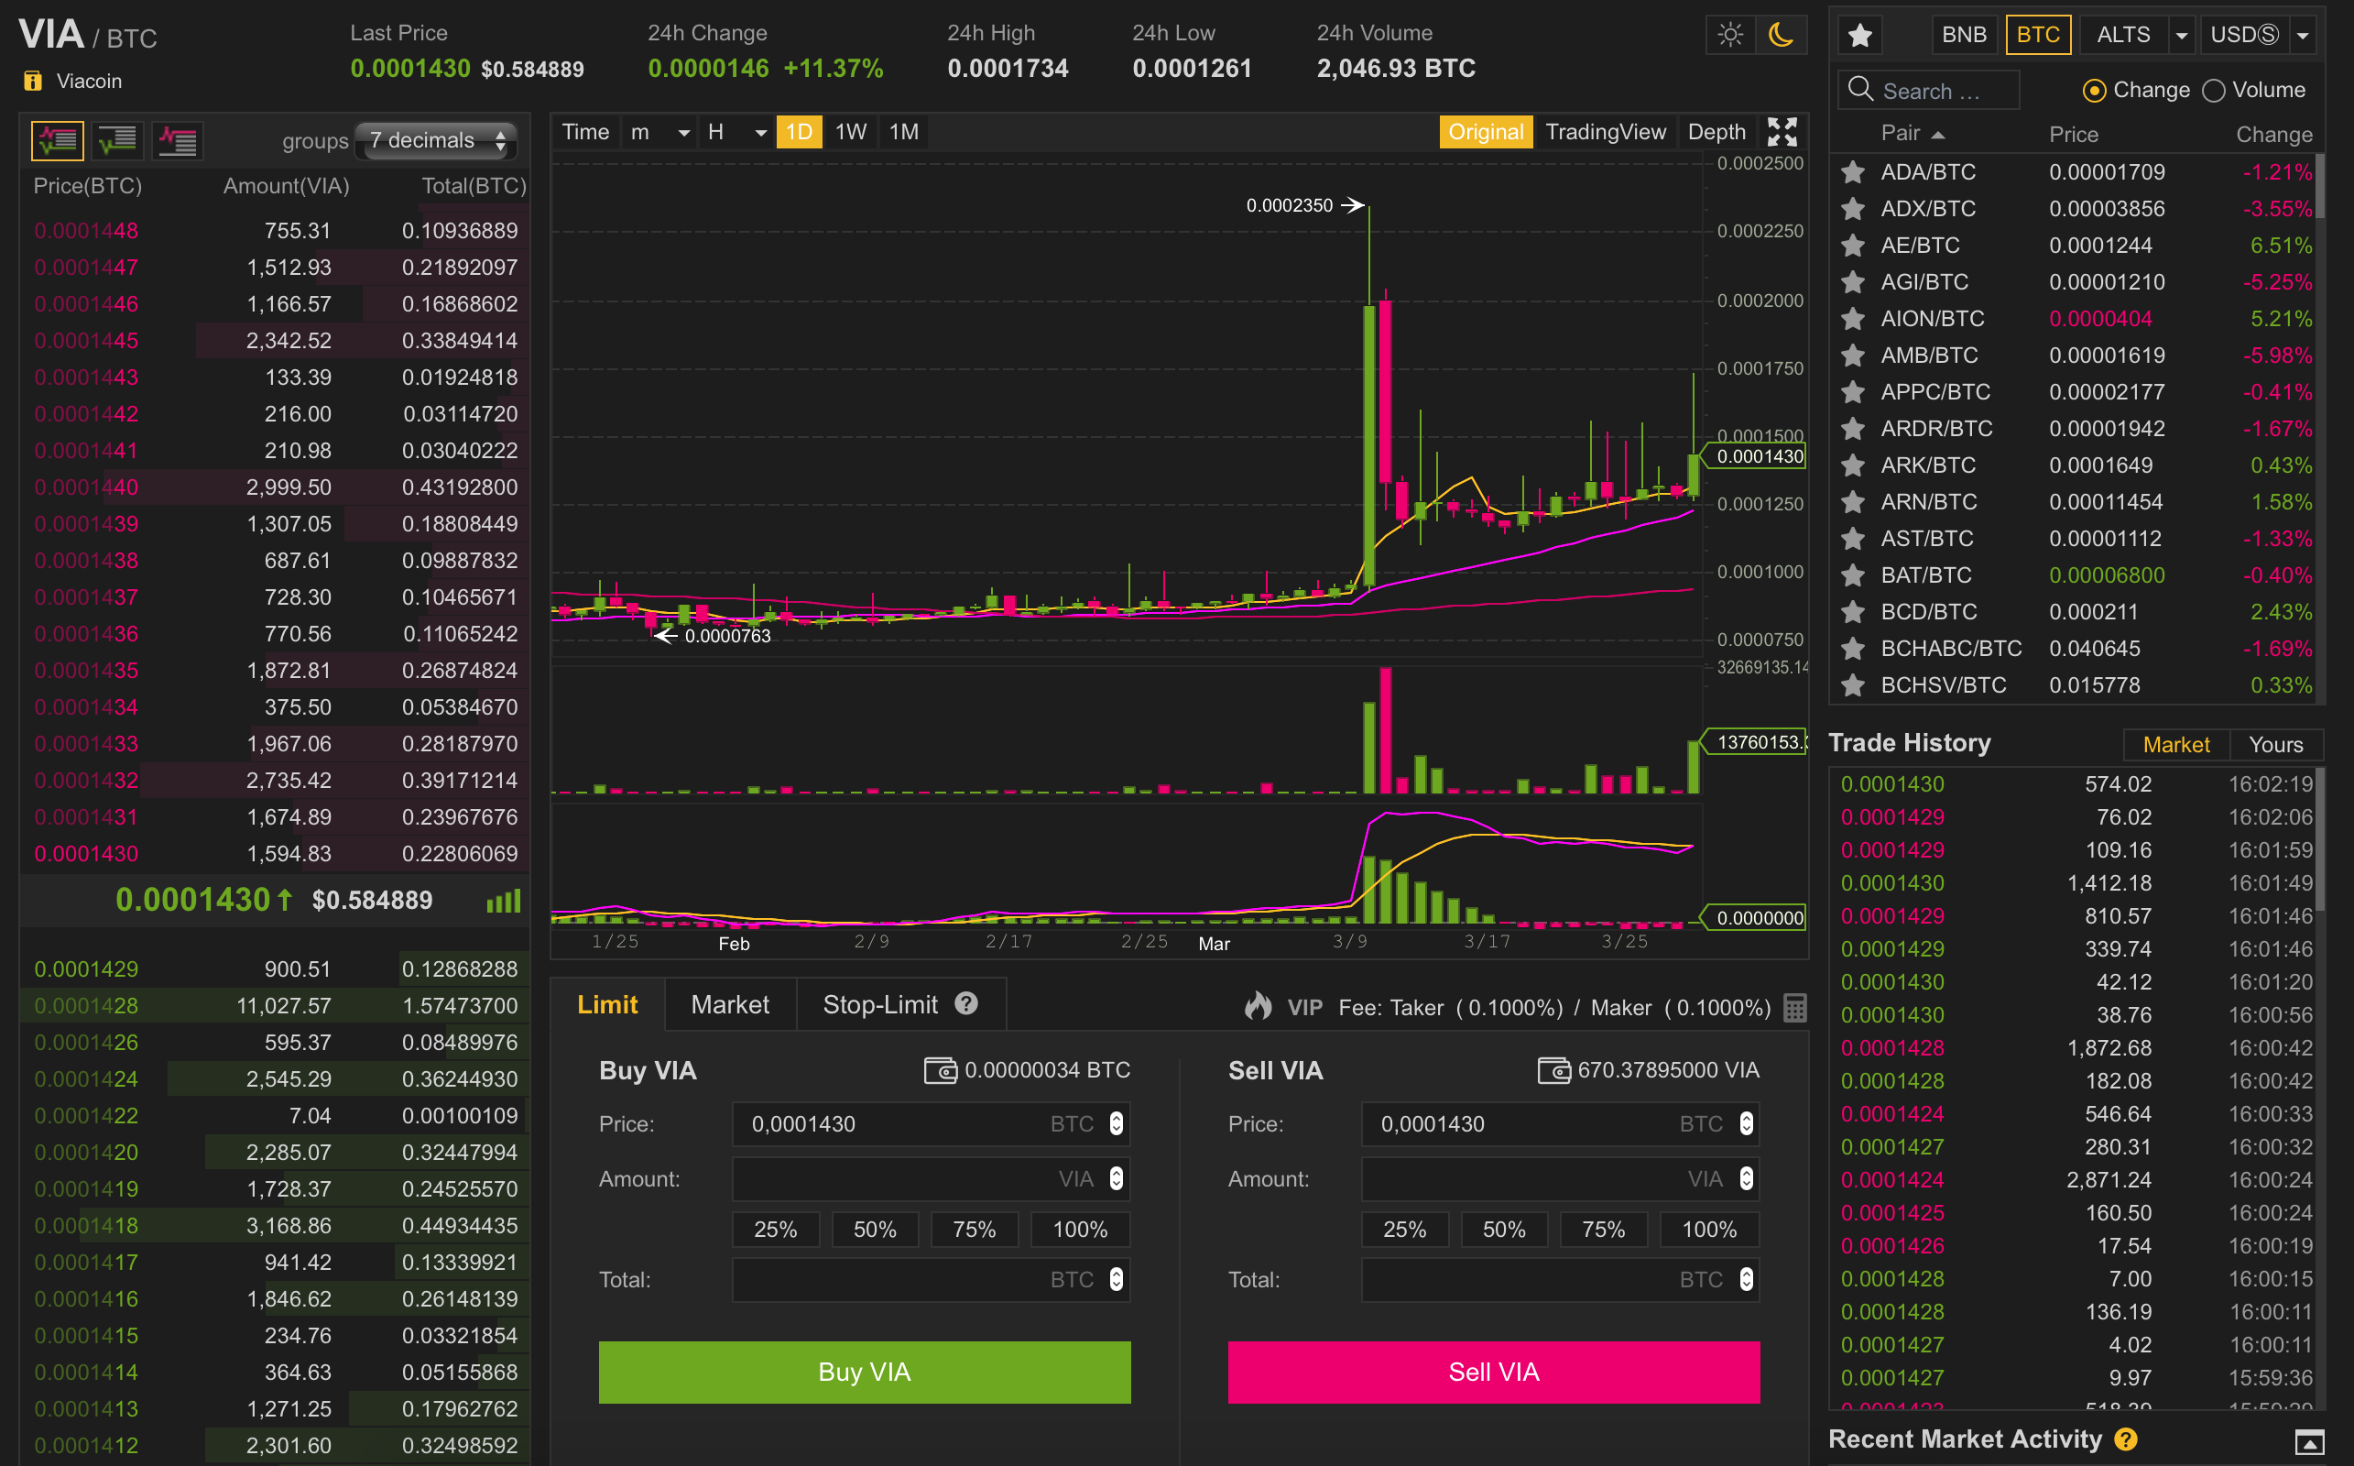This screenshot has height=1466, width=2354.
Task: Switch chart to Depth view
Action: coord(1716,132)
